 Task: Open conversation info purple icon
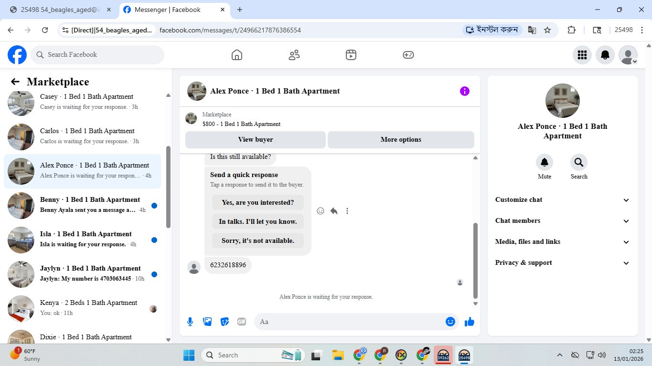[465, 91]
